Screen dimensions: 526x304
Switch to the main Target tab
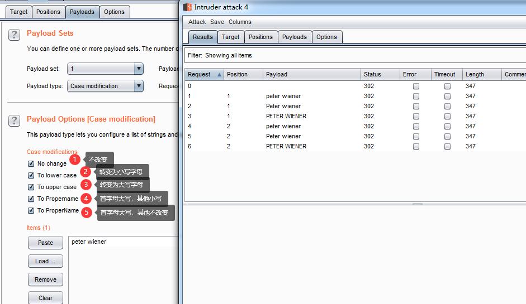[x=19, y=12]
